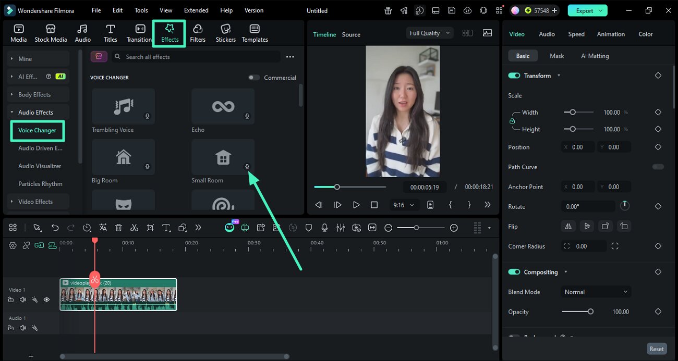The image size is (678, 361).
Task: Lock the Video 1 track
Action: [x=11, y=300]
